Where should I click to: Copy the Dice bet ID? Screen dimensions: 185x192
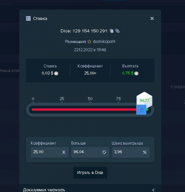tap(112, 31)
